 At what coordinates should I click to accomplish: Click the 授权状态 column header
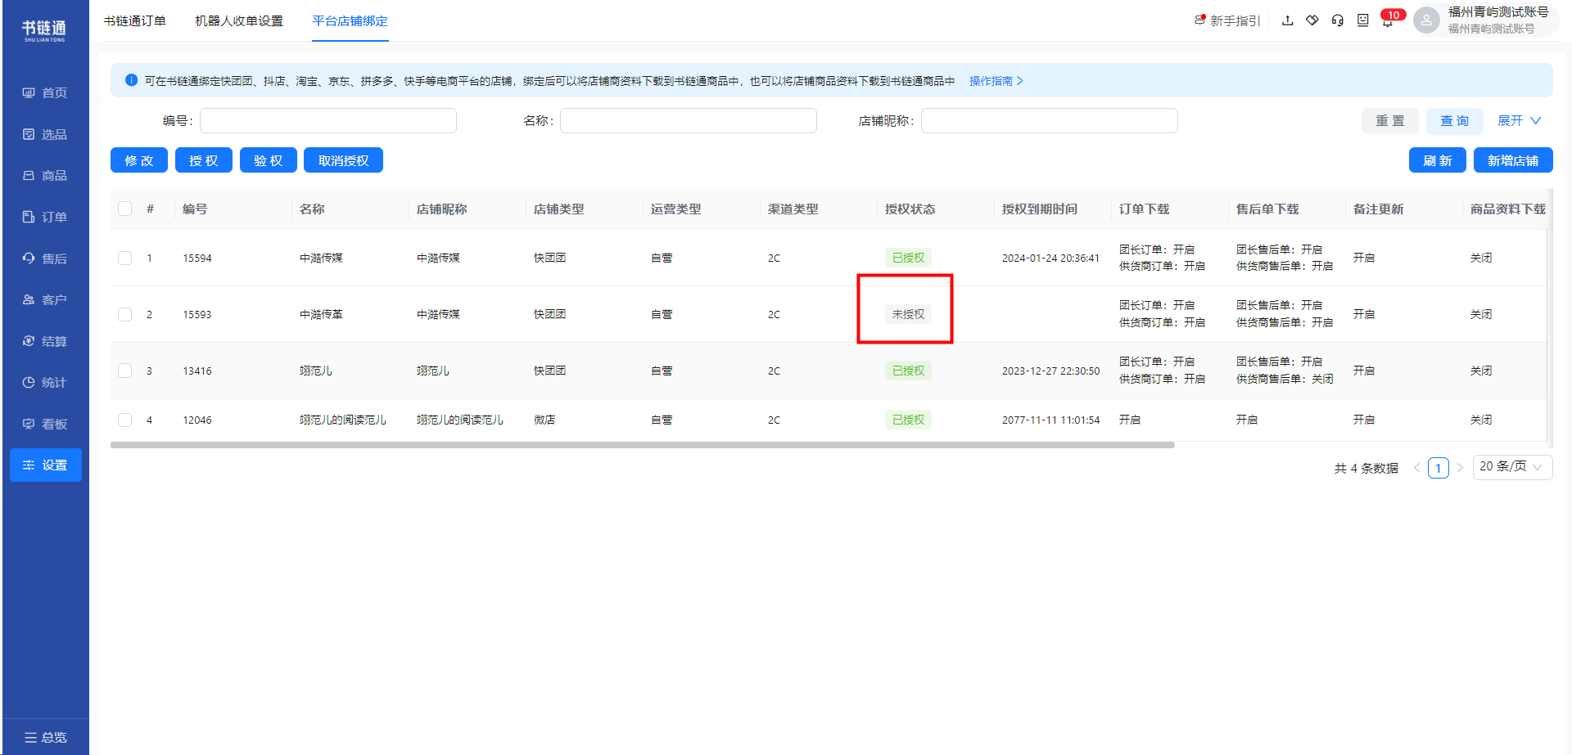click(910, 209)
